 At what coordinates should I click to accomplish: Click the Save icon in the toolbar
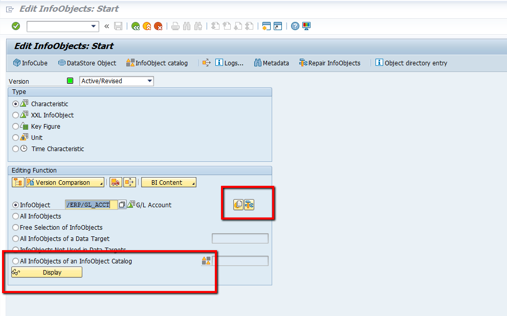tap(118, 26)
